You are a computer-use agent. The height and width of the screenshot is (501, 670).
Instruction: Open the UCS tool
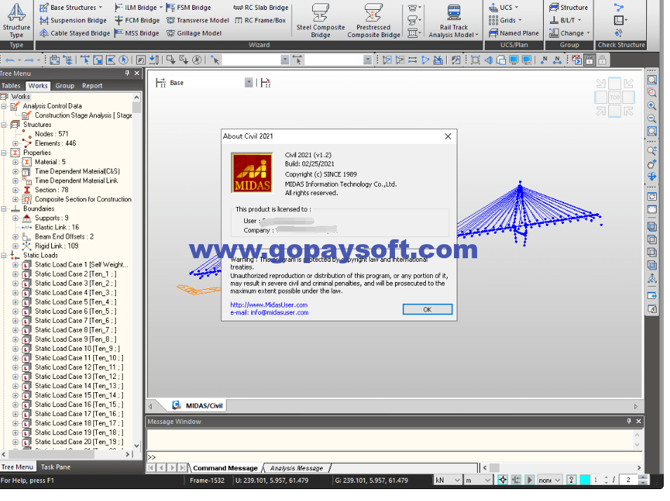pyautogui.click(x=503, y=7)
